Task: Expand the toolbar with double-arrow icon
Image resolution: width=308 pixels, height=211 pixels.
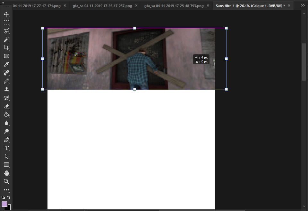Action: pos(3,3)
